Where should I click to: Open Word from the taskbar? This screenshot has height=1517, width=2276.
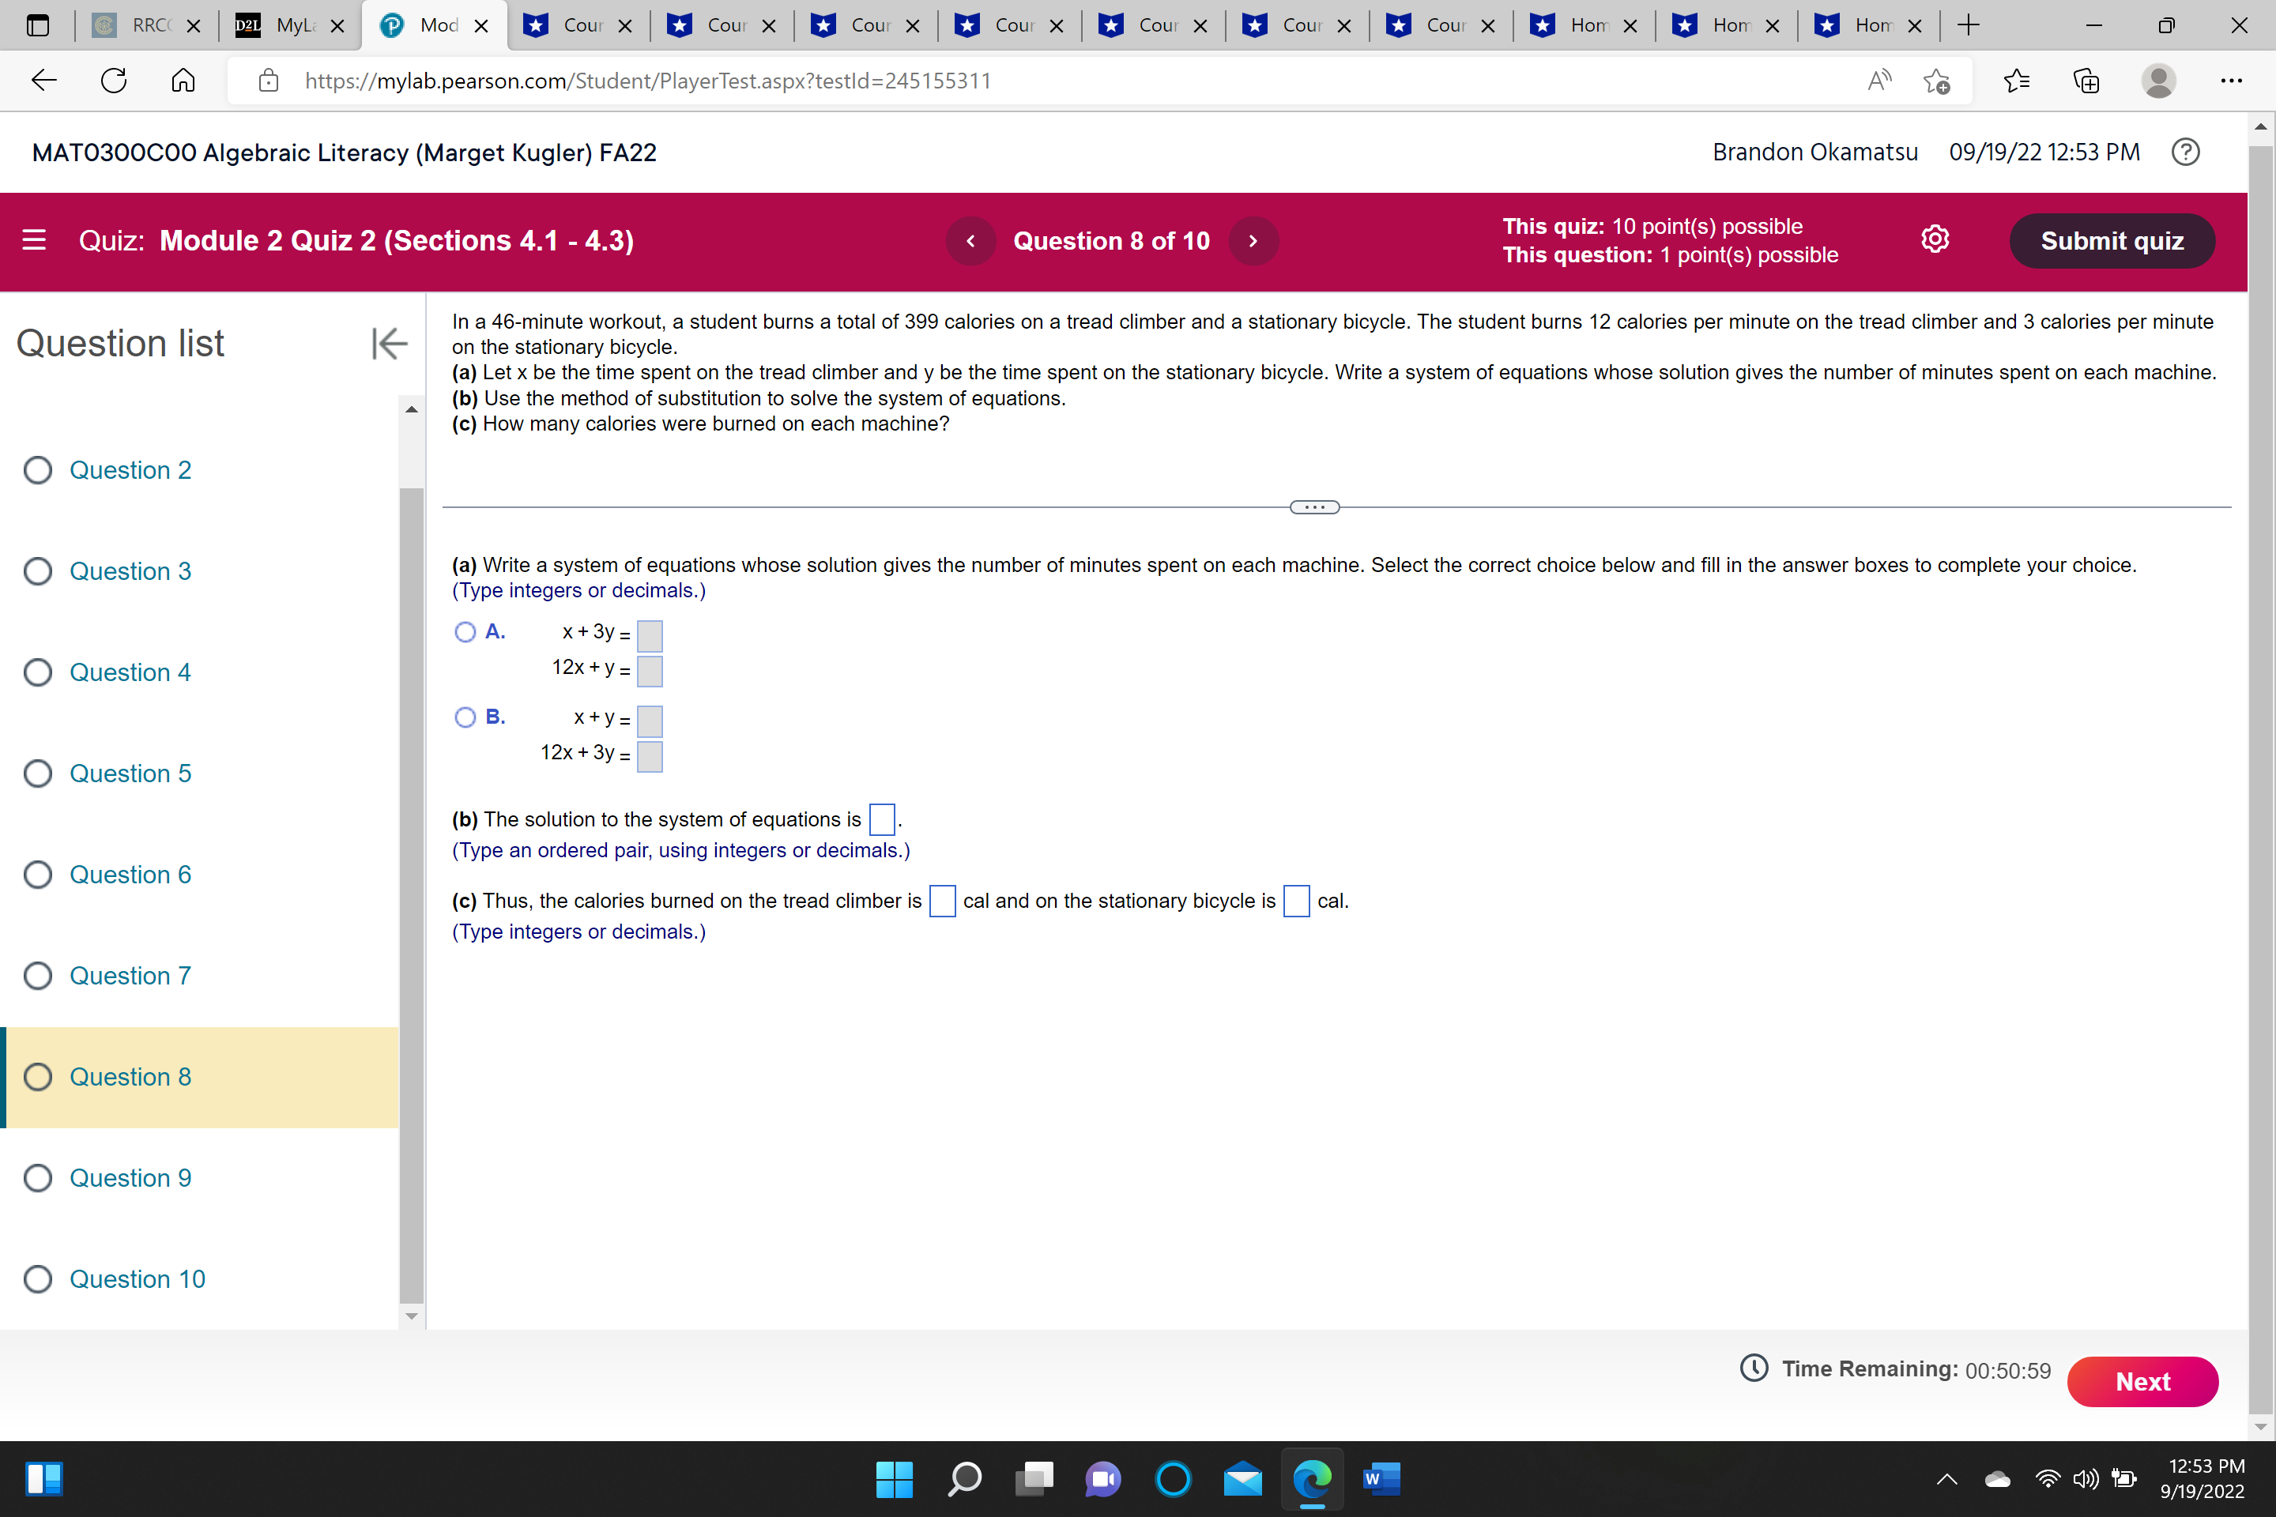click(1380, 1479)
